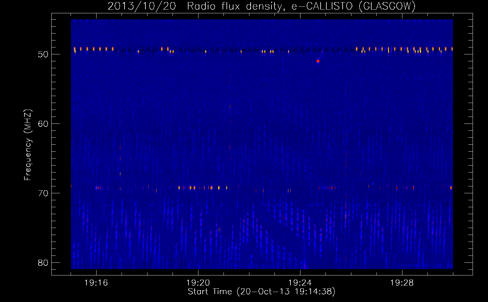Select the Frequency (MHZ) axis label
The height and width of the screenshot is (302, 488).
click(27, 145)
